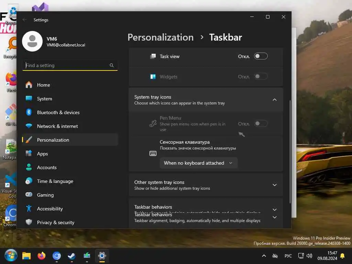Go to Bluetooth & devices
352x264 pixels.
click(70, 112)
